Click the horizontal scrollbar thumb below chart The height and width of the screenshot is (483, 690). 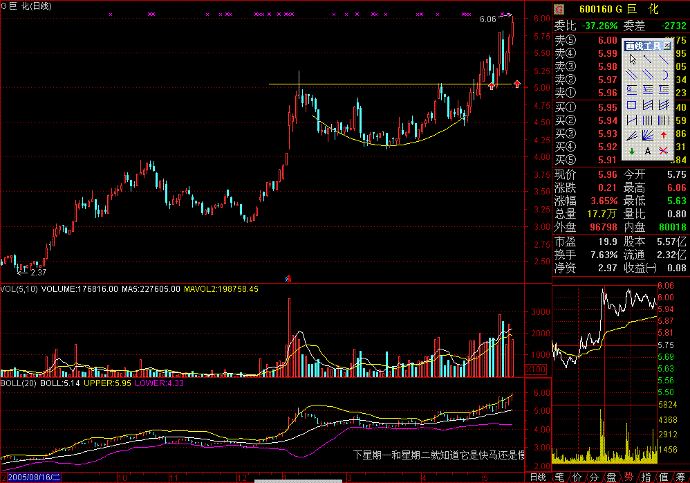[x=299, y=482]
